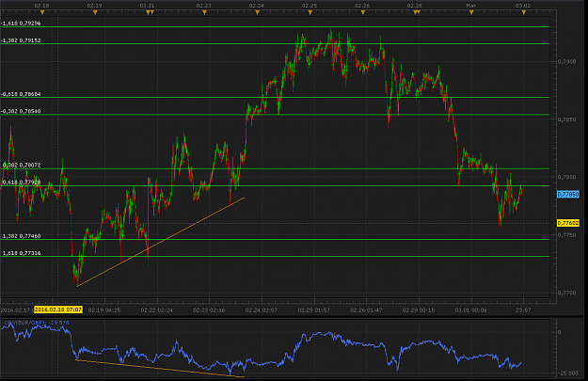588x381 pixels.
Task: Click the yellow day marker below 02.25
Action: tap(310, 13)
